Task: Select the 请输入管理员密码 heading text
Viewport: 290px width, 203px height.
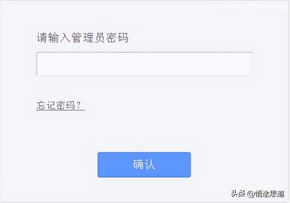Action: pyautogui.click(x=82, y=38)
